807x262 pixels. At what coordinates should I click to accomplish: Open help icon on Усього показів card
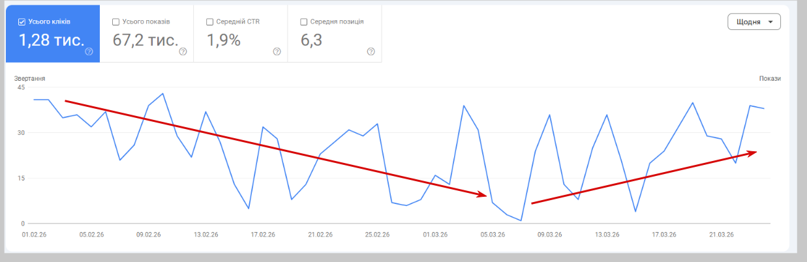coord(183,51)
